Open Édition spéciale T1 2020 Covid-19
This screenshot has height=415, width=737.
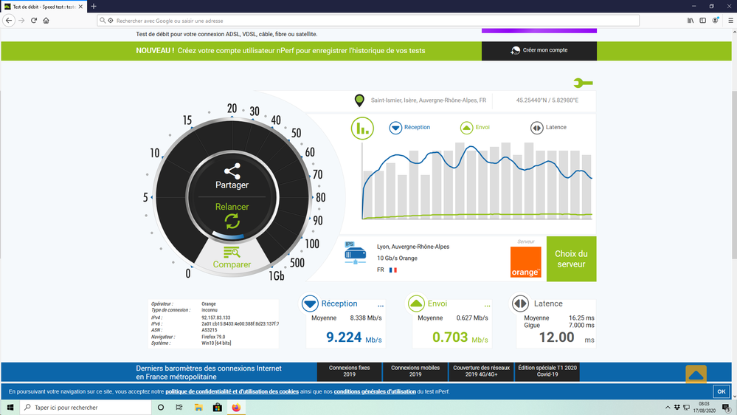547,371
